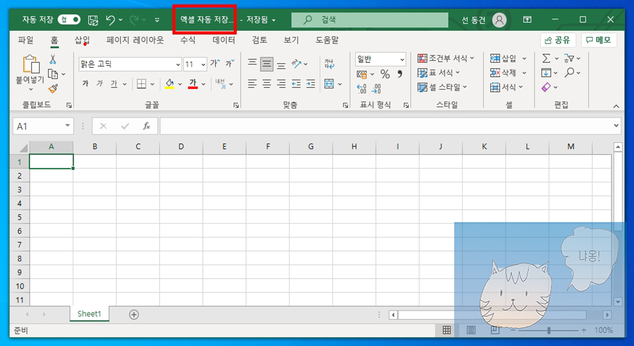Click the user account avatar icon
This screenshot has height=346, width=634.
coord(499,20)
